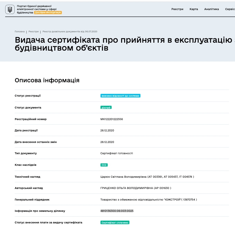
Task: Click the діючий status badge
Action: pyautogui.click(x=106, y=108)
